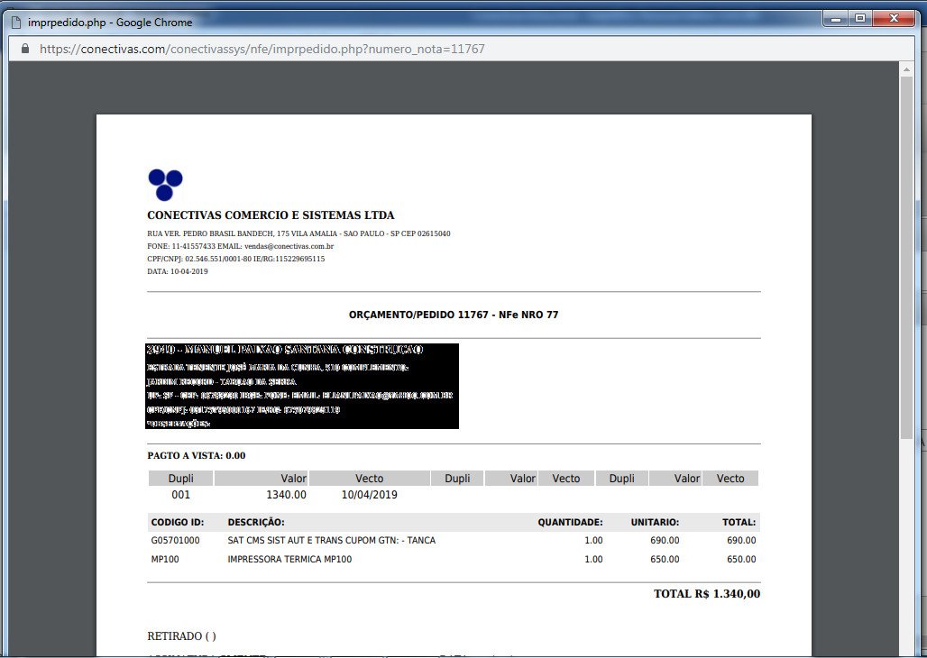Screen dimensions: 927x658
Task: Click the 10/04/2019 due date cell
Action: pos(369,495)
